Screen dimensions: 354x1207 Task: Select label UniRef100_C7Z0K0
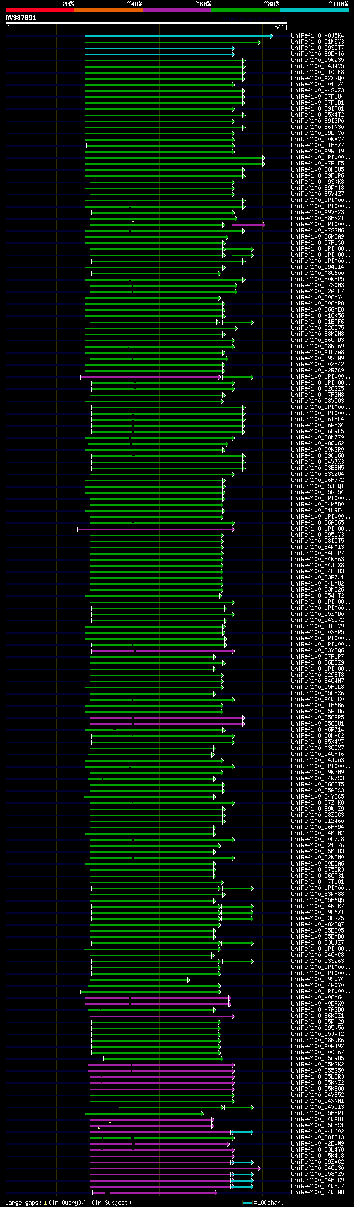317,803
